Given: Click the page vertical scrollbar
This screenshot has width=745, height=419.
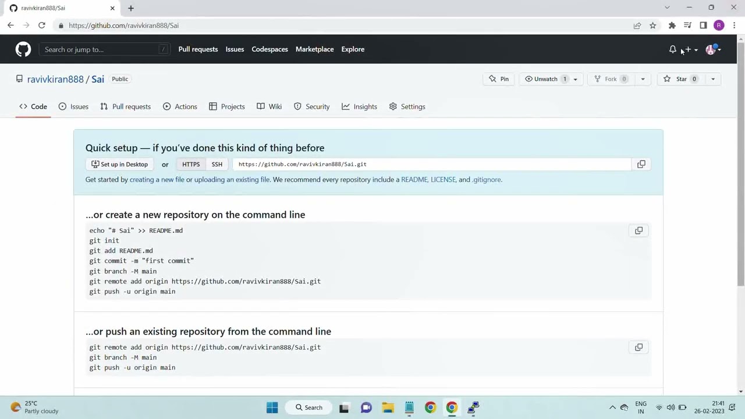Looking at the screenshot, I should coord(741,163).
